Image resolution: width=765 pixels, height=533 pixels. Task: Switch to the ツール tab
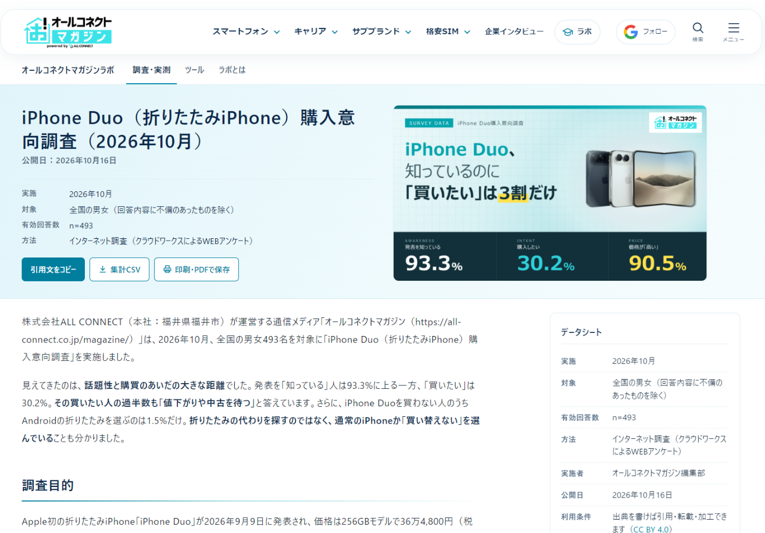click(194, 70)
